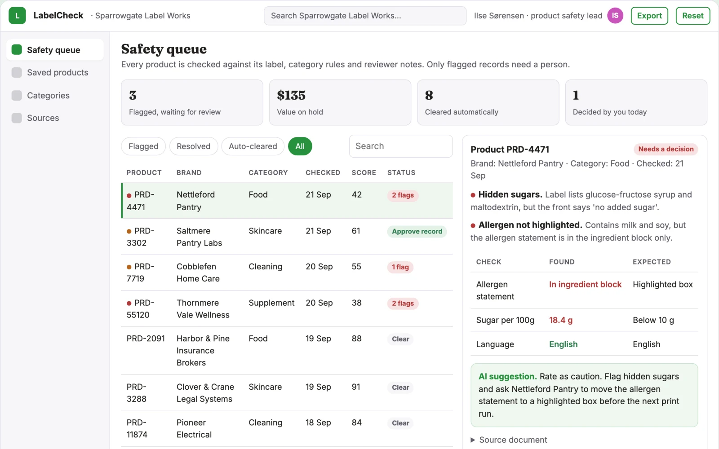Viewport: 719px width, 449px height.
Task: Select the Auto-cleared filter
Action: (x=253, y=146)
